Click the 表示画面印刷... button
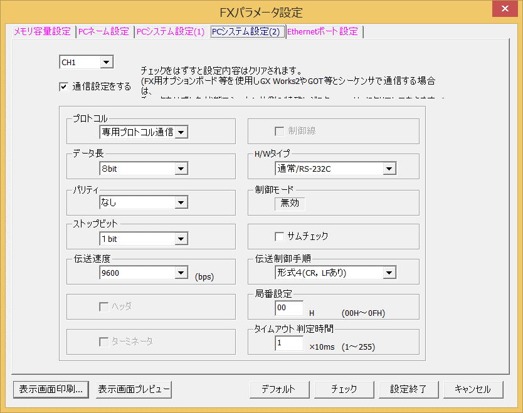The image size is (523, 413). pos(51,389)
